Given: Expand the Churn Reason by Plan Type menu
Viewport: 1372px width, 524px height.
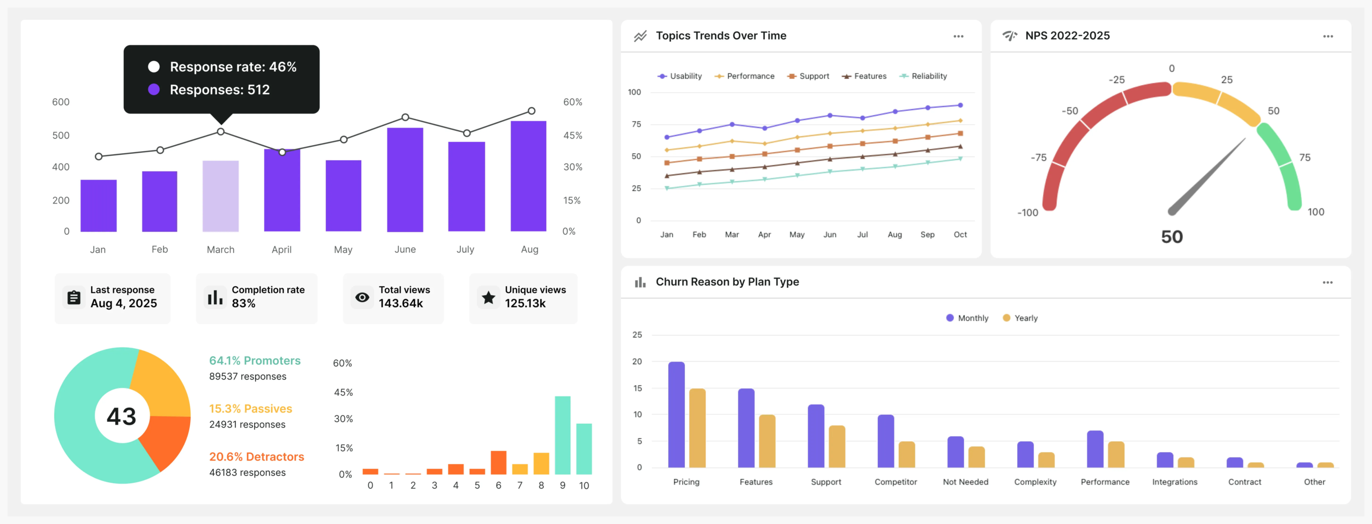Looking at the screenshot, I should (1327, 282).
